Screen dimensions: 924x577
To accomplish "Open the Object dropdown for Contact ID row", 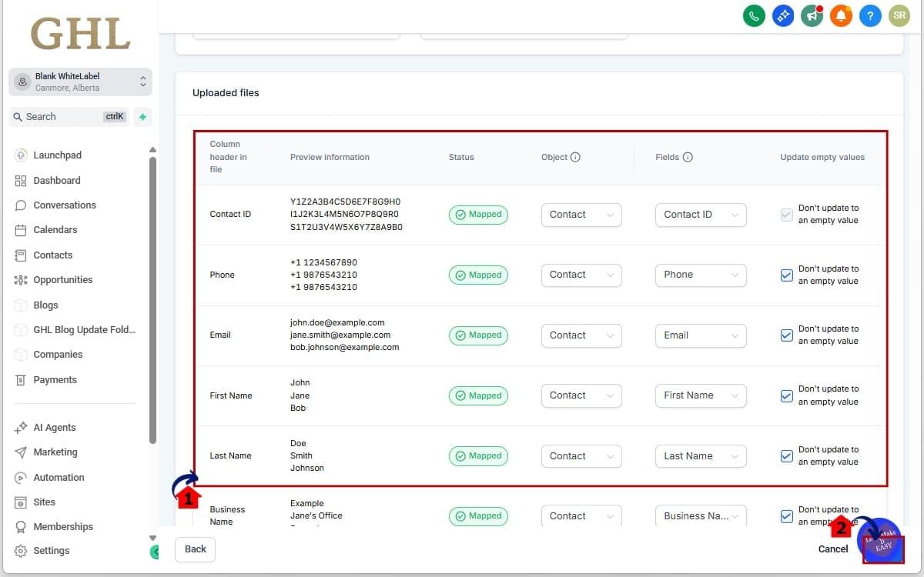I will click(581, 215).
